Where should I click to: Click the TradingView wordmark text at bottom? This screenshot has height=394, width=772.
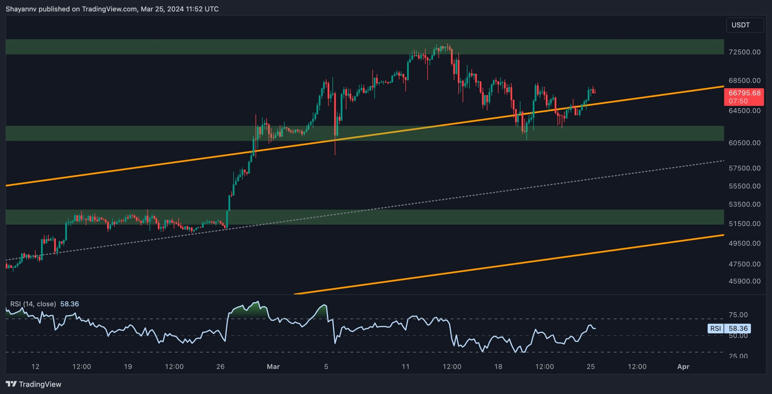coord(40,384)
